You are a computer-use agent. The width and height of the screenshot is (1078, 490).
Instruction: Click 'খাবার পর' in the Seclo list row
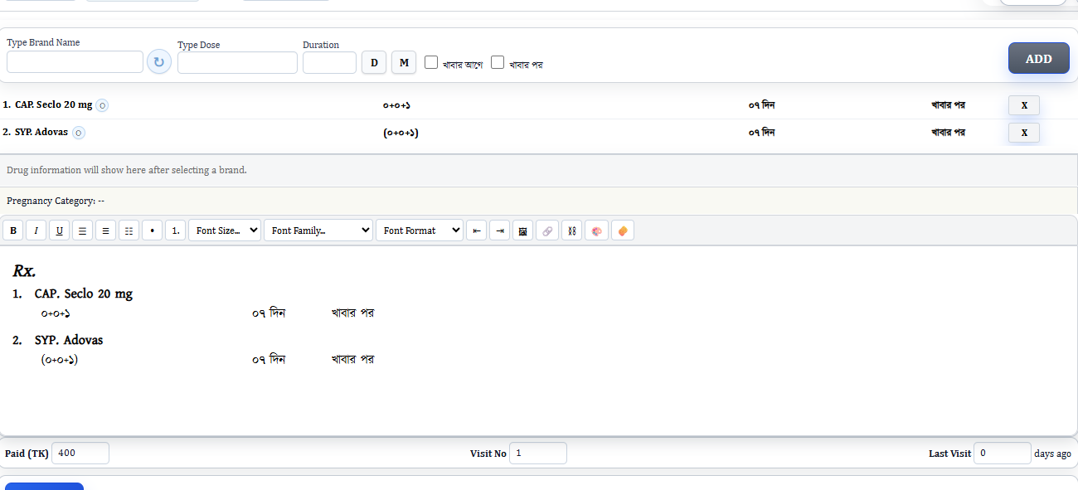click(948, 105)
